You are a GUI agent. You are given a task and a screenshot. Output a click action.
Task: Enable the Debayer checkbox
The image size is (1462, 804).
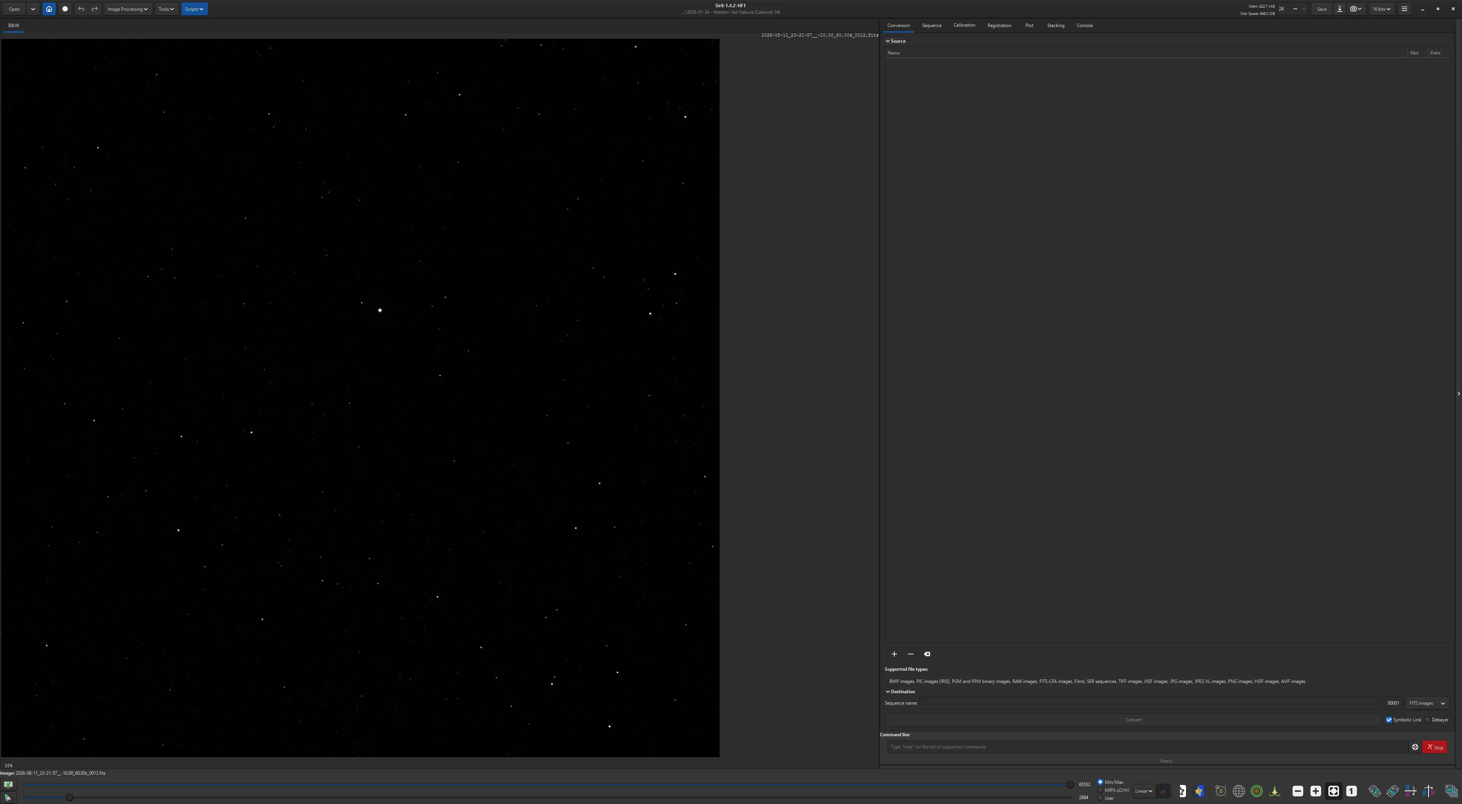tap(1436, 720)
